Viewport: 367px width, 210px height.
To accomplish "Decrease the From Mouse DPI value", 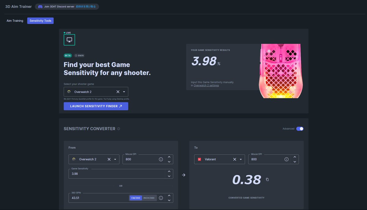I will coord(169,162).
